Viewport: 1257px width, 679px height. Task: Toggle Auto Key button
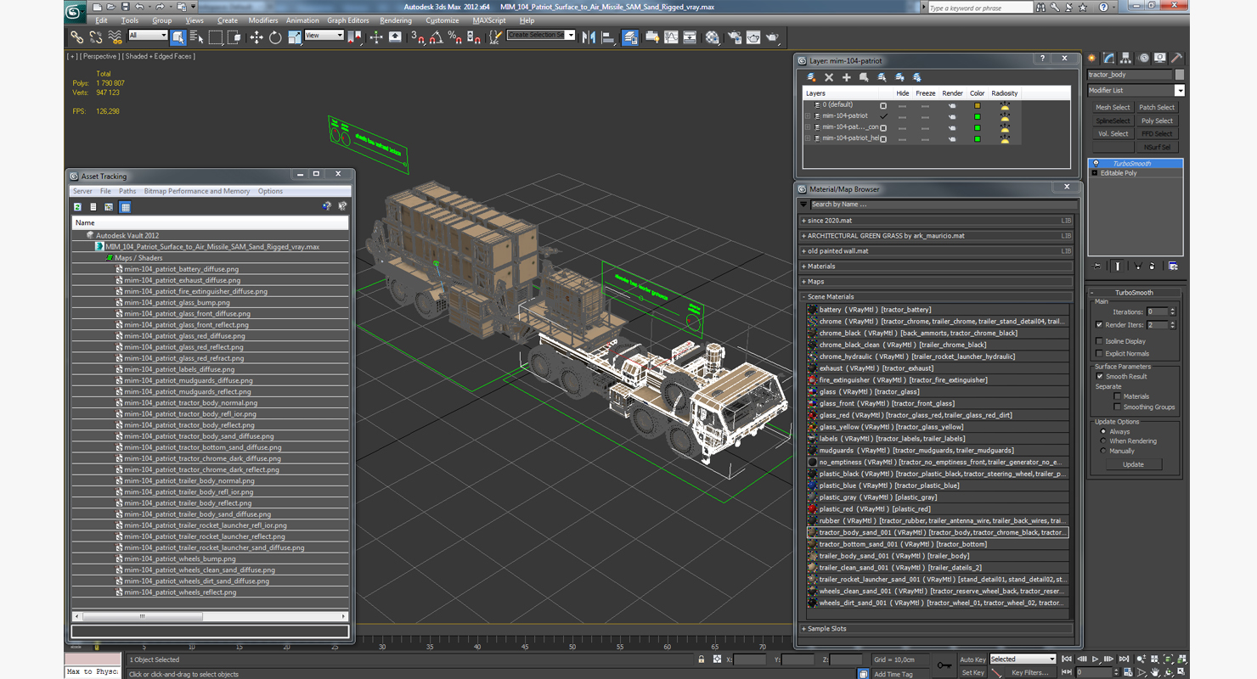click(x=972, y=659)
